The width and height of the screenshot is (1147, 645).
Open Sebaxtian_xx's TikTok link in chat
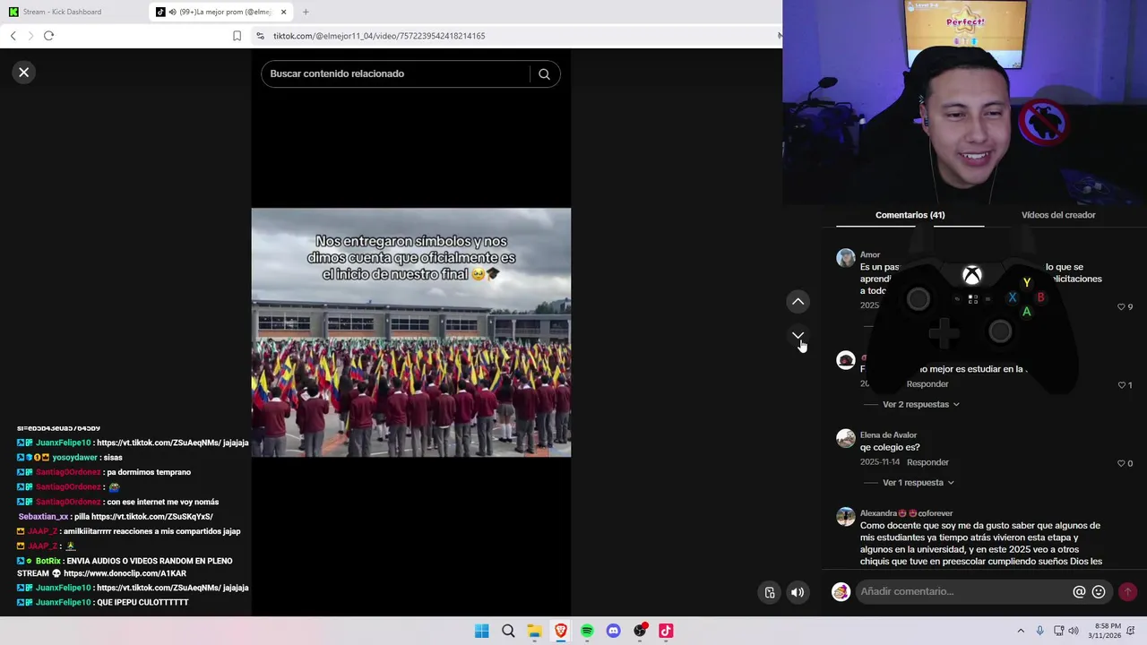(152, 517)
